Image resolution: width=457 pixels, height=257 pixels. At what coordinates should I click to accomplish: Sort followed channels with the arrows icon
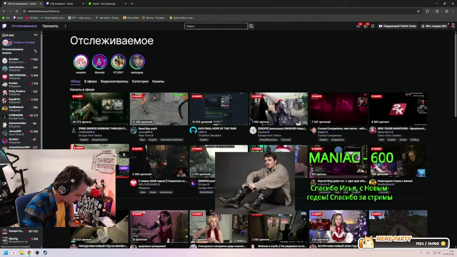(35, 51)
